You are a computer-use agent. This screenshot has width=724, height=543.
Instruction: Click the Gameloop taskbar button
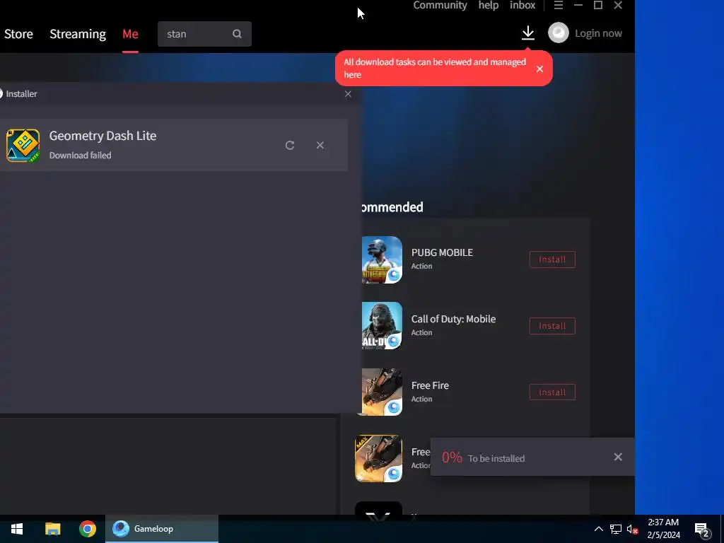[x=162, y=529]
